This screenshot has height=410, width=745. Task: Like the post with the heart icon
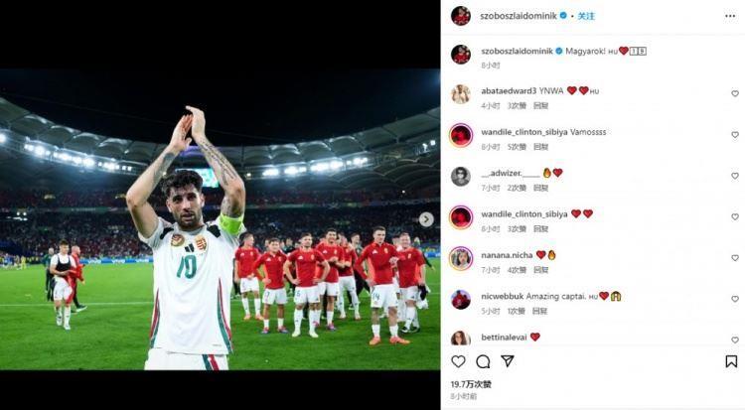click(458, 361)
